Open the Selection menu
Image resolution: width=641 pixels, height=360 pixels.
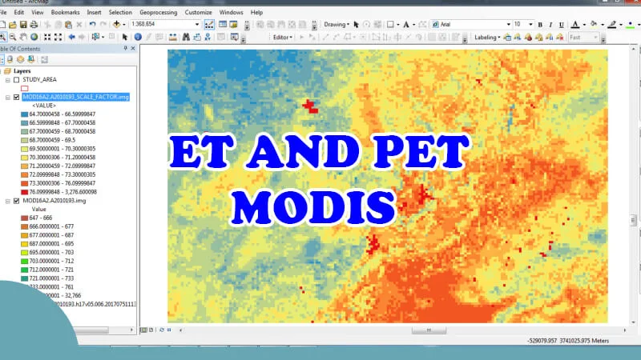120,12
